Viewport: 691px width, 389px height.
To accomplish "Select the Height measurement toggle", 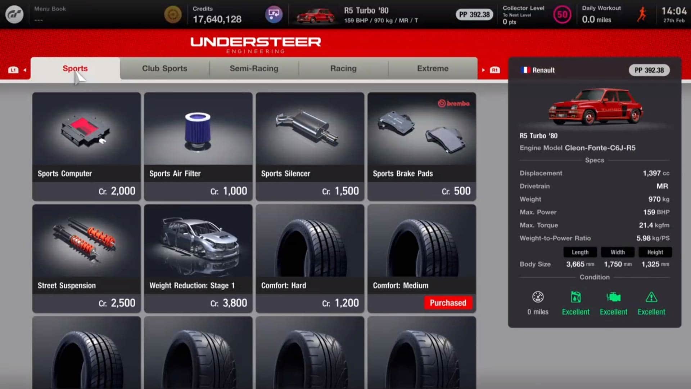I will [x=655, y=252].
